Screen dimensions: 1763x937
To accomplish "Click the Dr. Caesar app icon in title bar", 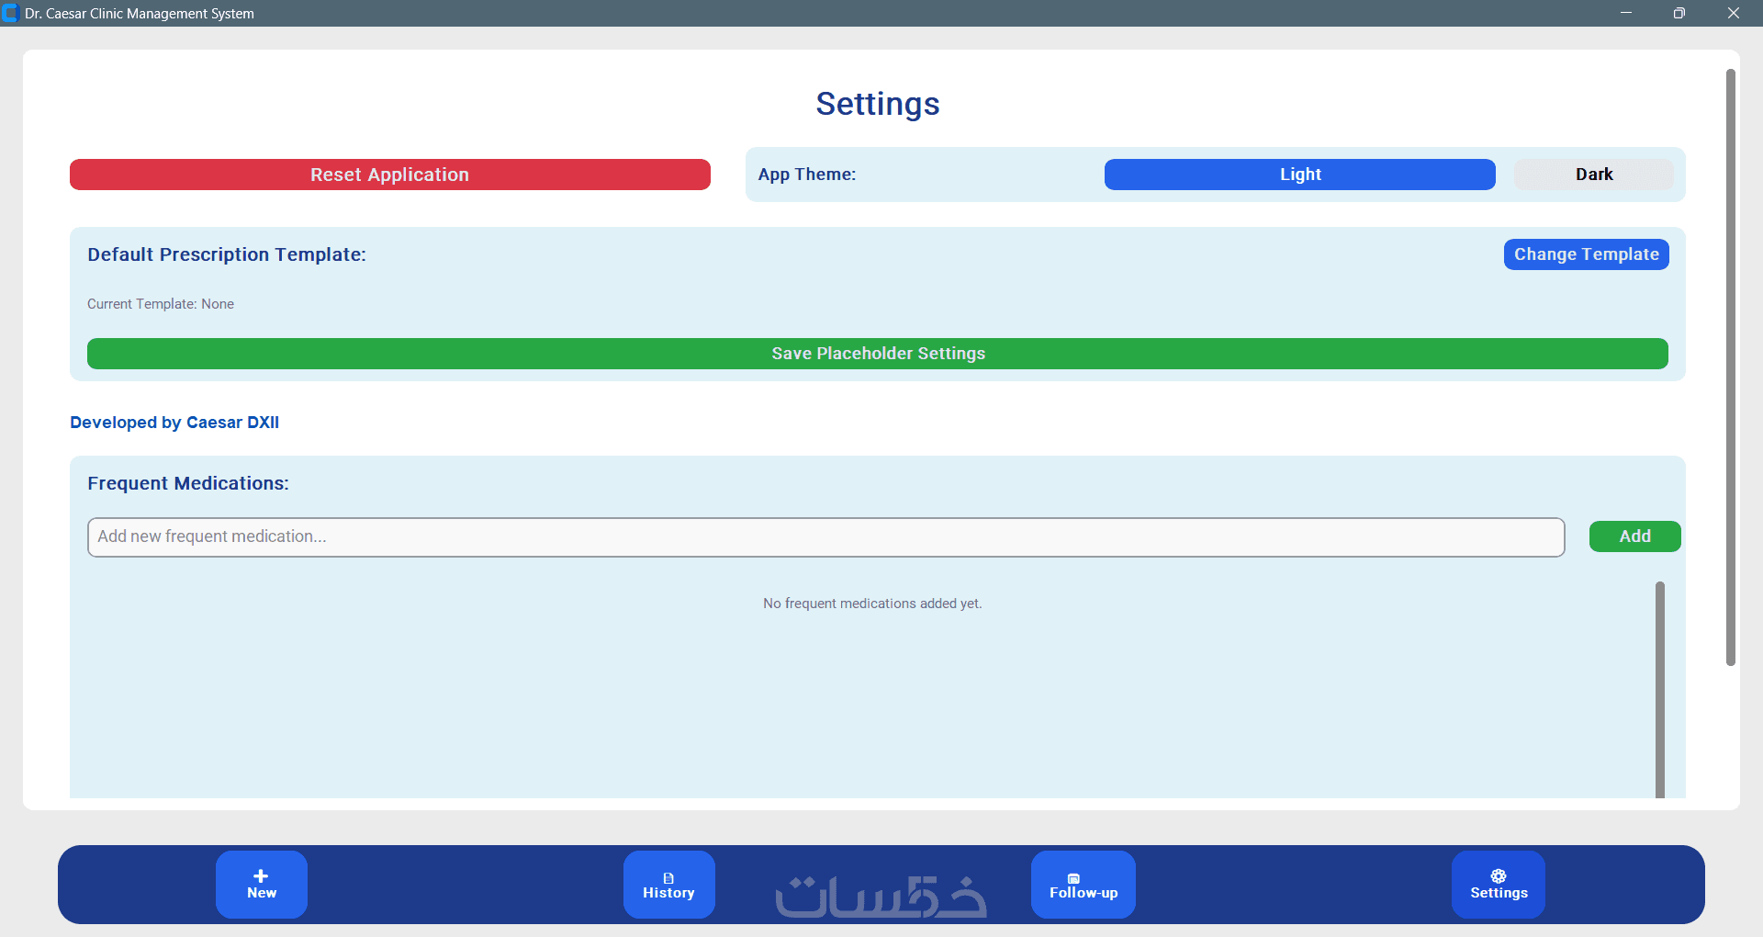I will [11, 13].
